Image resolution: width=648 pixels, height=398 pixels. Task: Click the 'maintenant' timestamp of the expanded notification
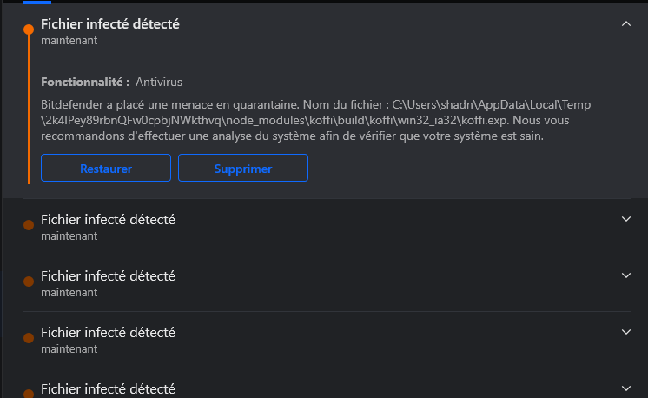tap(69, 40)
